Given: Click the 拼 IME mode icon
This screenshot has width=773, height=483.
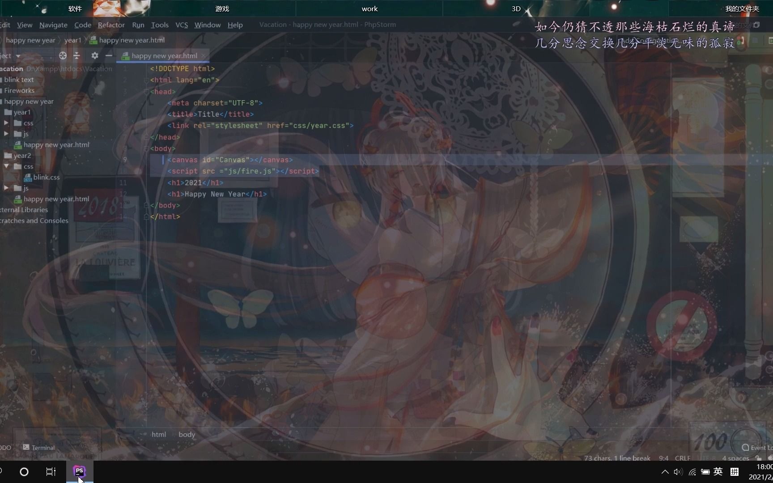Looking at the screenshot, I should pos(735,471).
